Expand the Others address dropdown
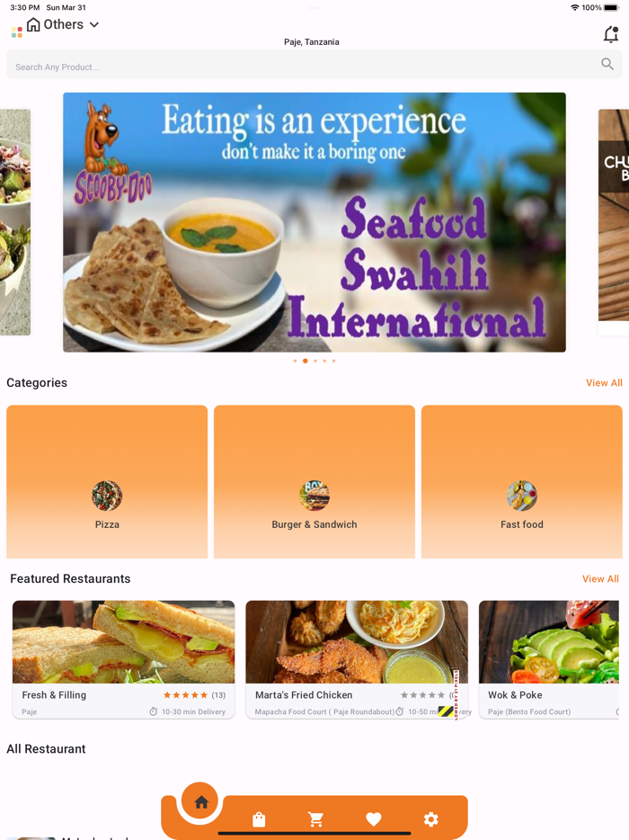 tap(94, 24)
